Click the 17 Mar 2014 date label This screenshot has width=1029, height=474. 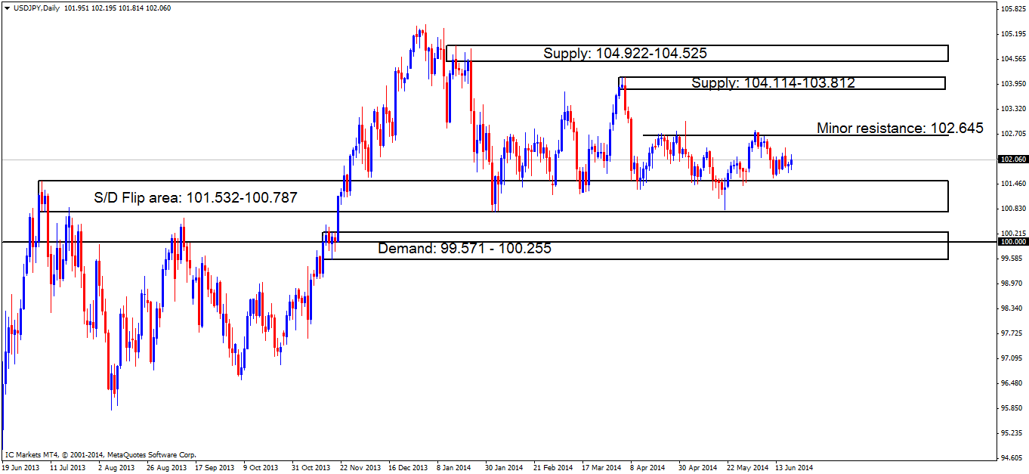click(602, 468)
